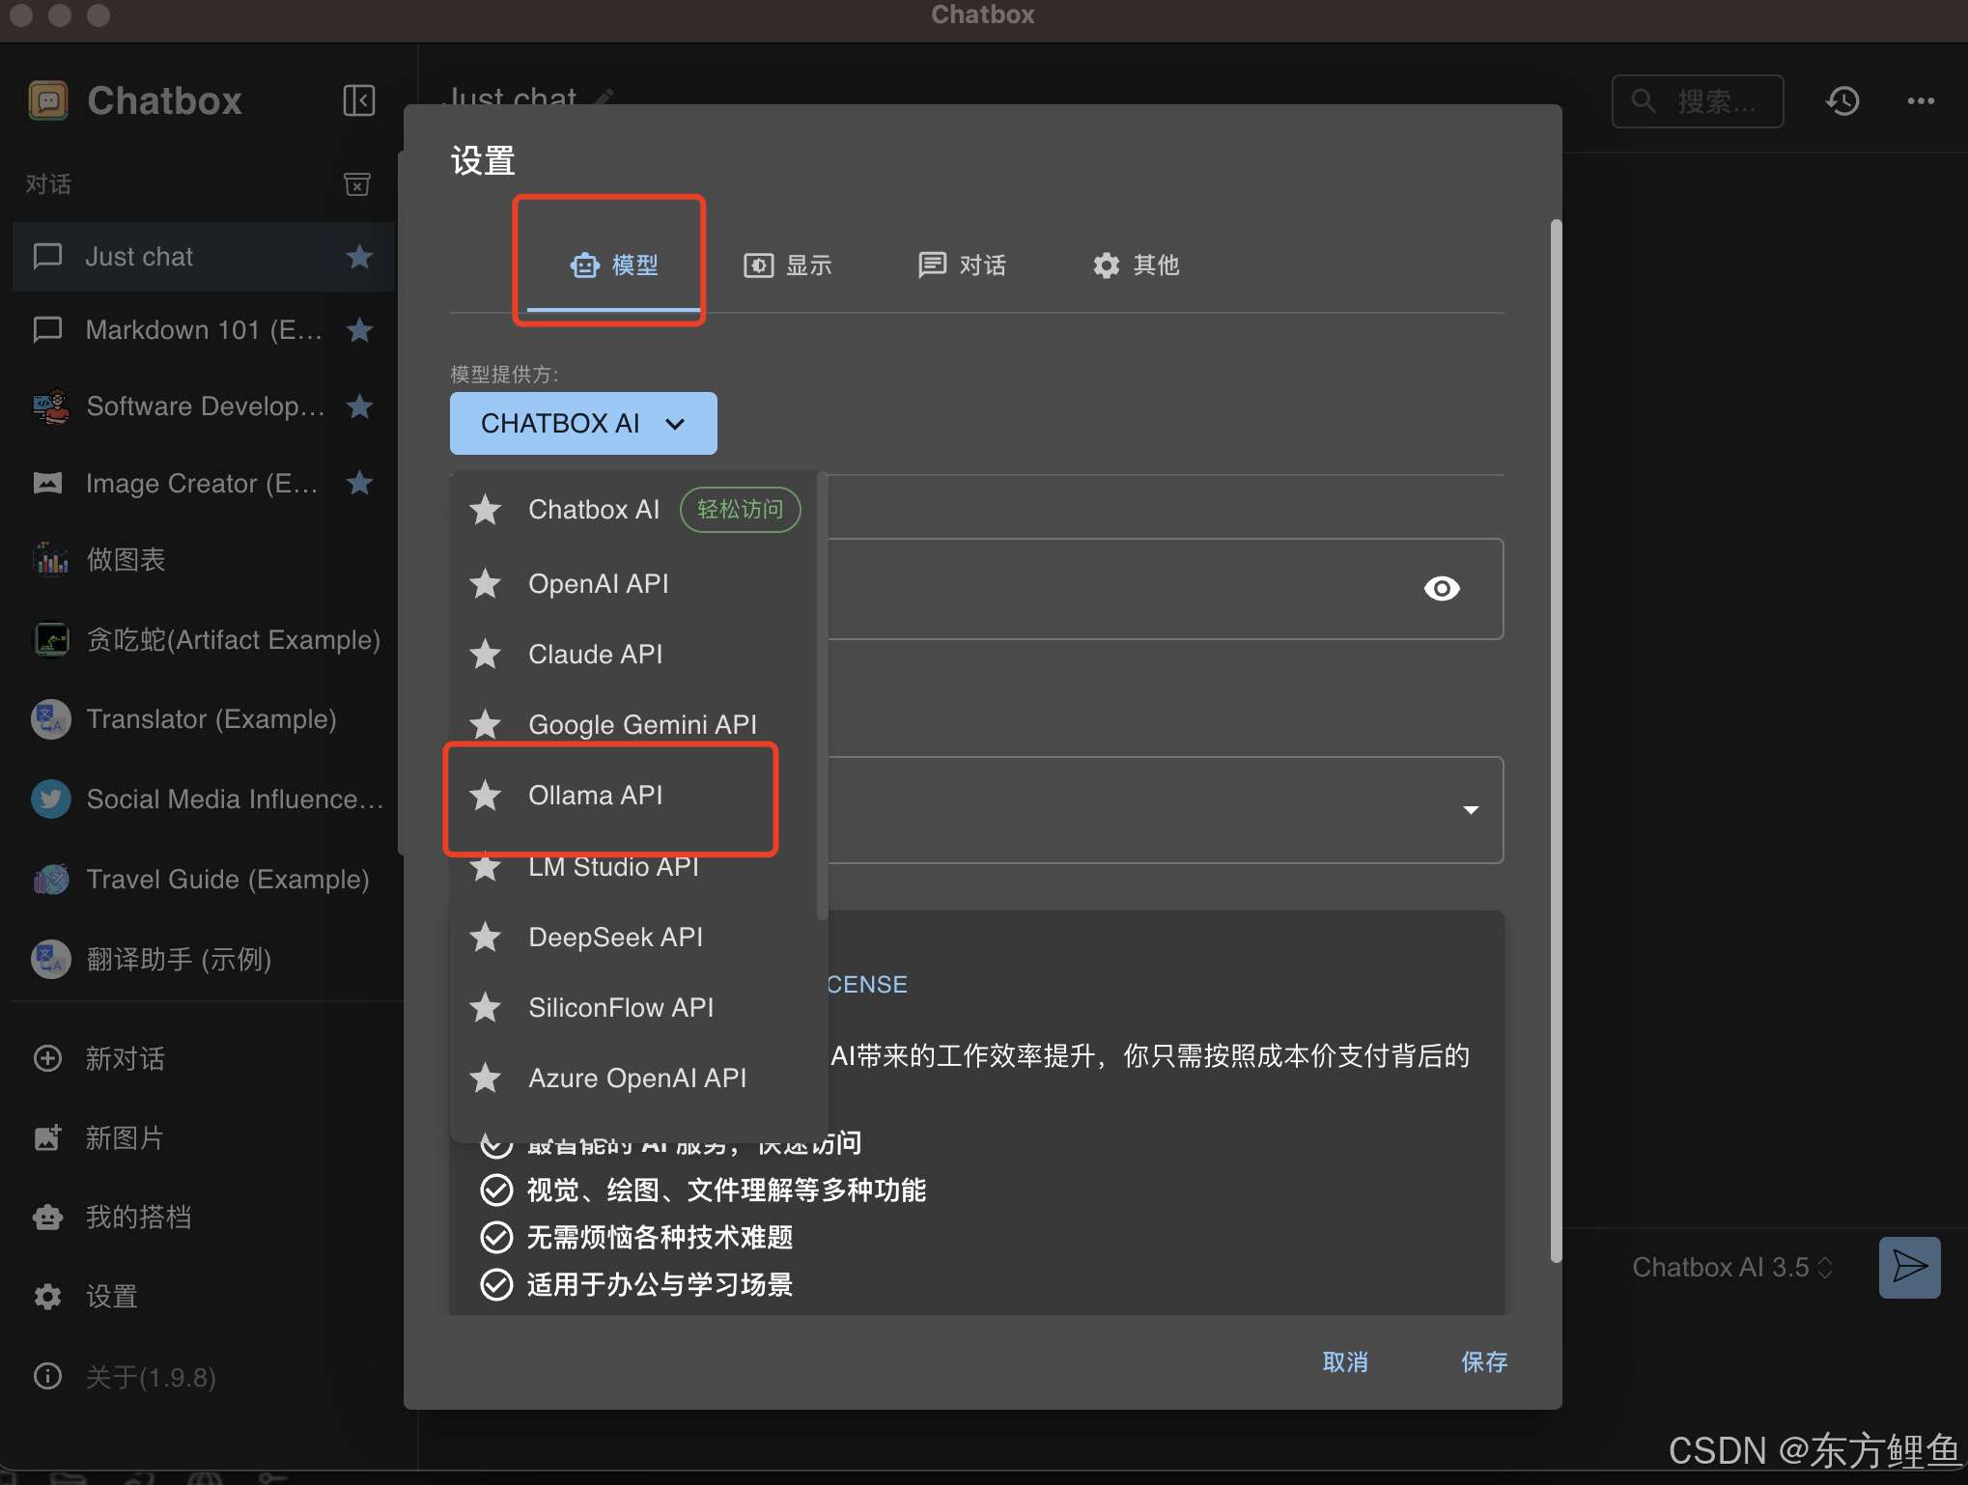Screen dimensions: 1968x1485
Task: Switch to the 显示 settings tab
Action: coord(789,265)
